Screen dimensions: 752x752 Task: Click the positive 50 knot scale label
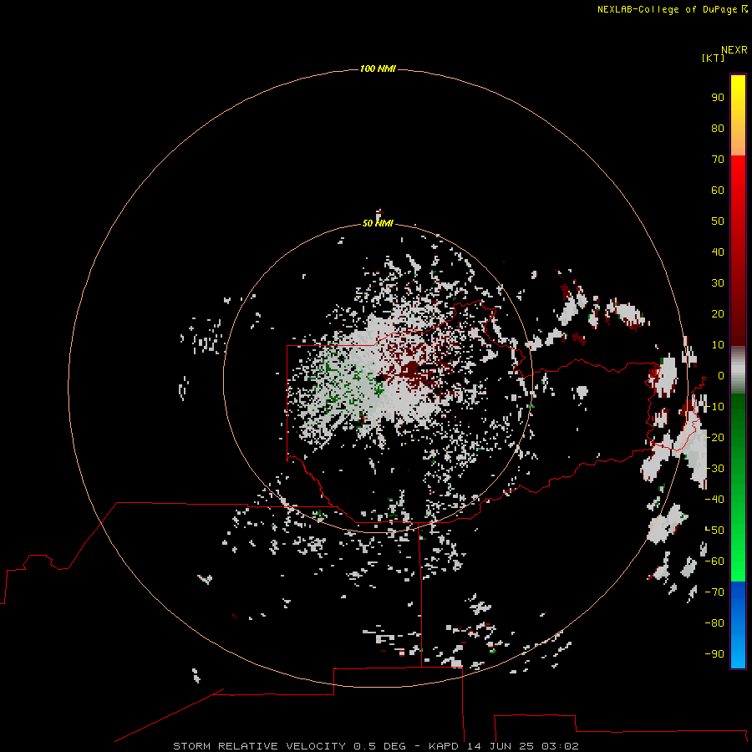click(x=718, y=221)
